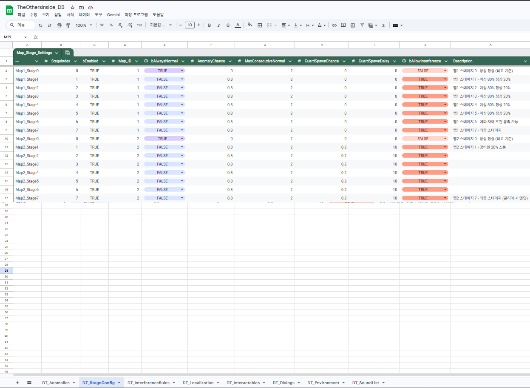Open the fill color picker
The width and height of the screenshot is (530, 388).
249,25
